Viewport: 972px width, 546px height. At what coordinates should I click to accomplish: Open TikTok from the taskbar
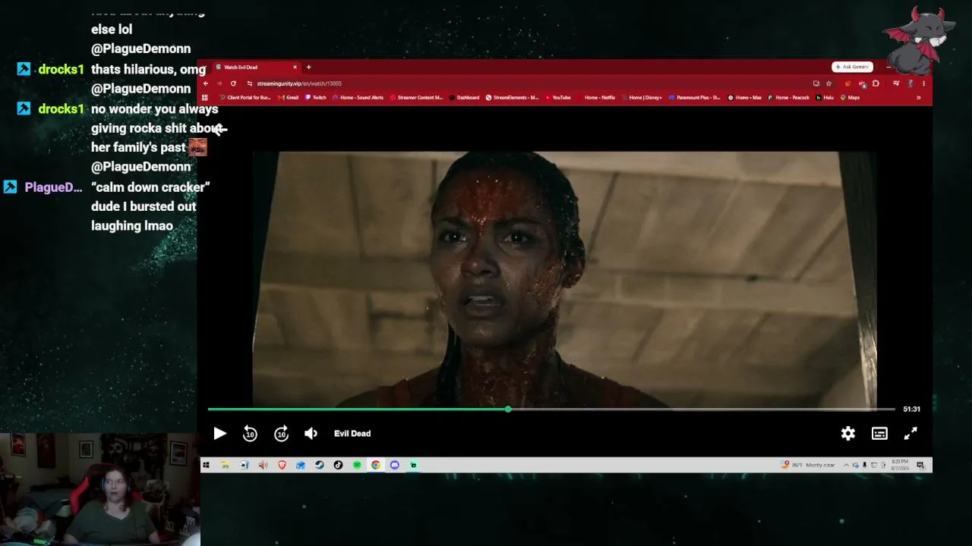[x=338, y=466]
